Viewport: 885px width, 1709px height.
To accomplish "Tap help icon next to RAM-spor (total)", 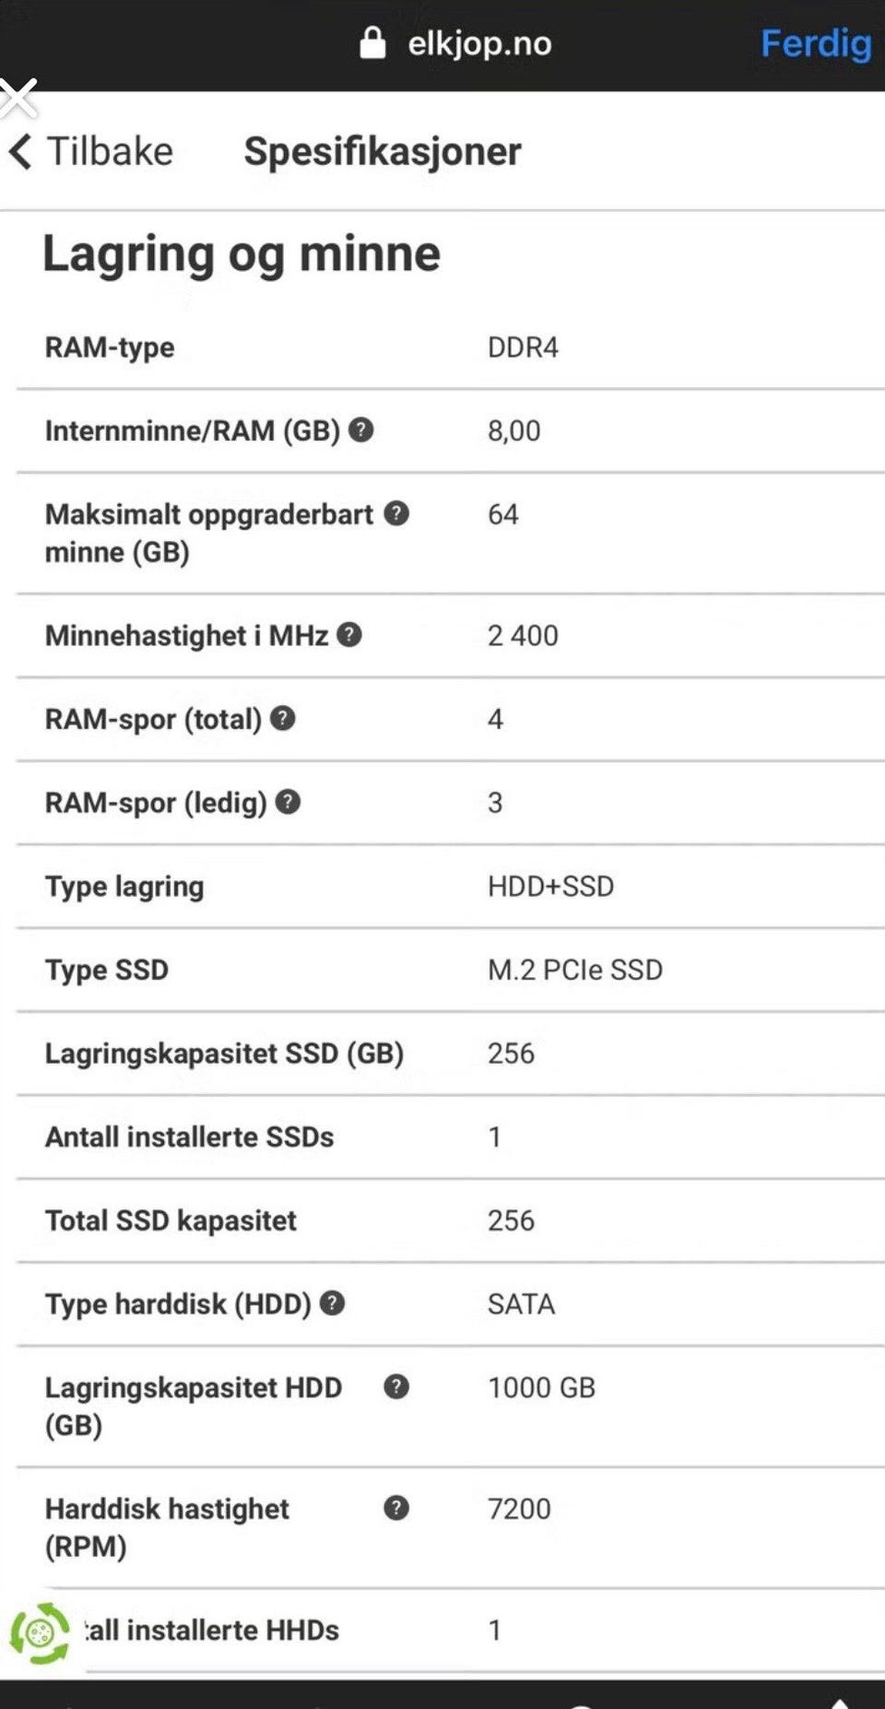I will pos(283,718).
